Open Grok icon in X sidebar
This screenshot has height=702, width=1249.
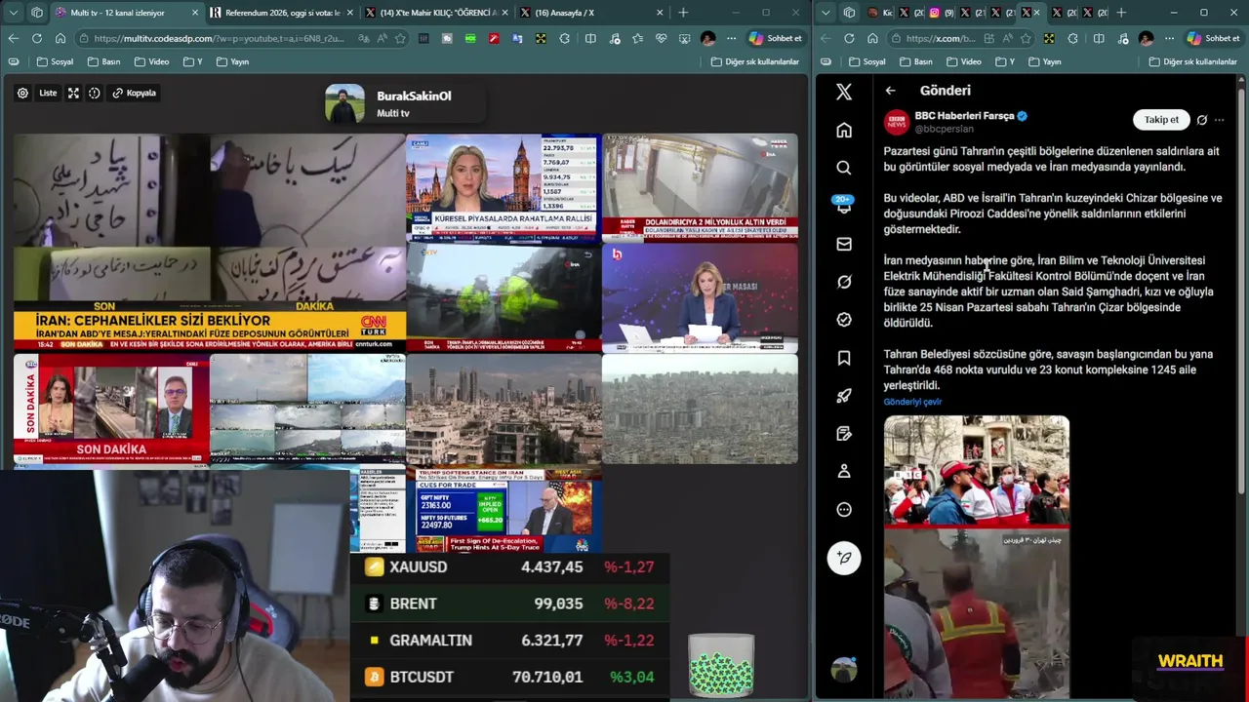click(x=844, y=282)
